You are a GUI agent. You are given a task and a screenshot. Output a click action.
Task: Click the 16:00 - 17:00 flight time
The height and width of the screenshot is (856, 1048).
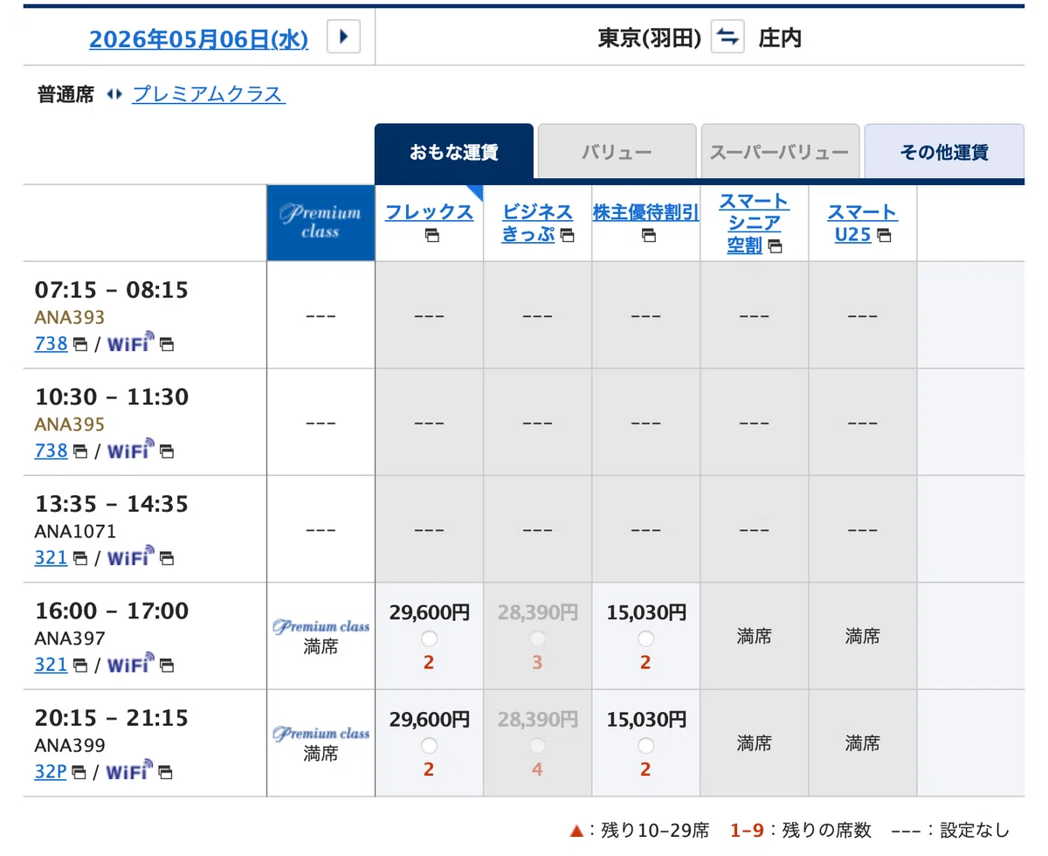pyautogui.click(x=112, y=611)
